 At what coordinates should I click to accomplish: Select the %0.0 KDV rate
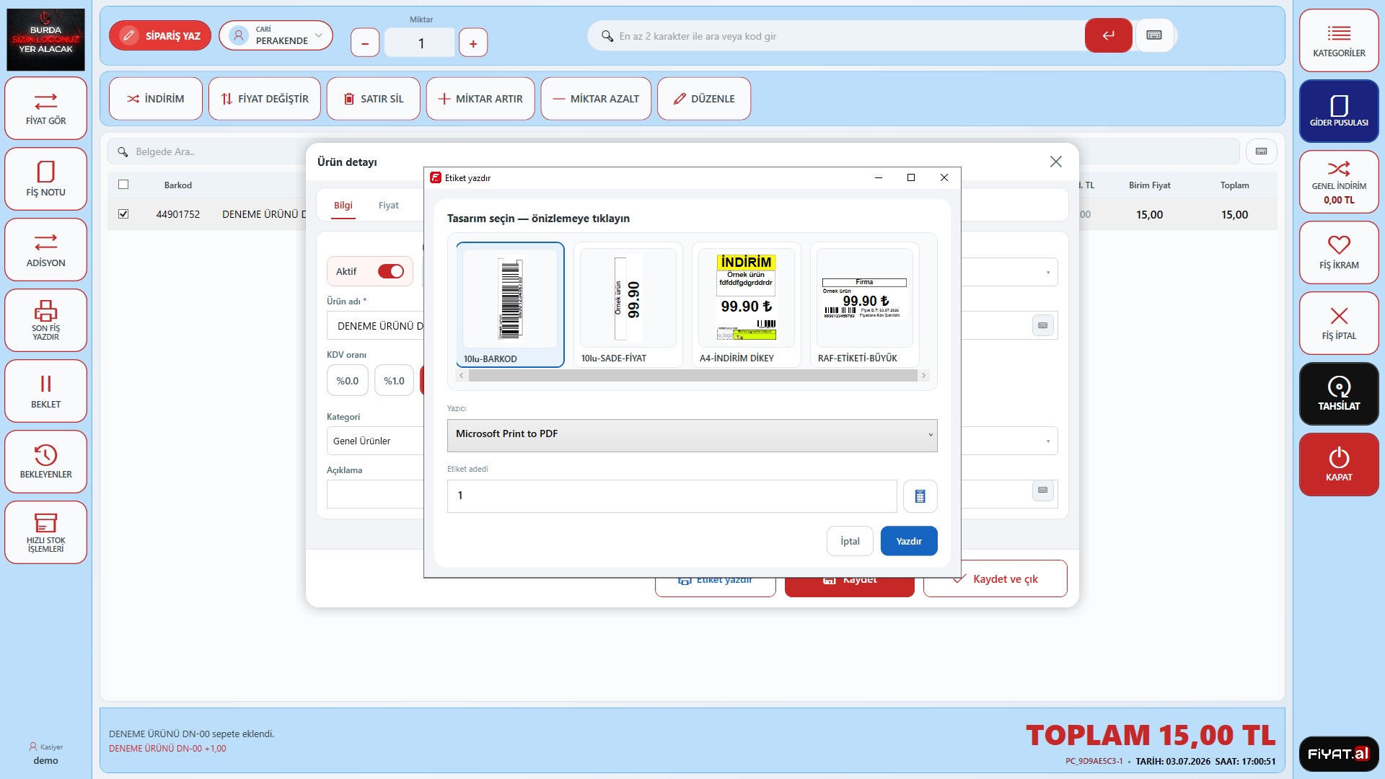[348, 381]
